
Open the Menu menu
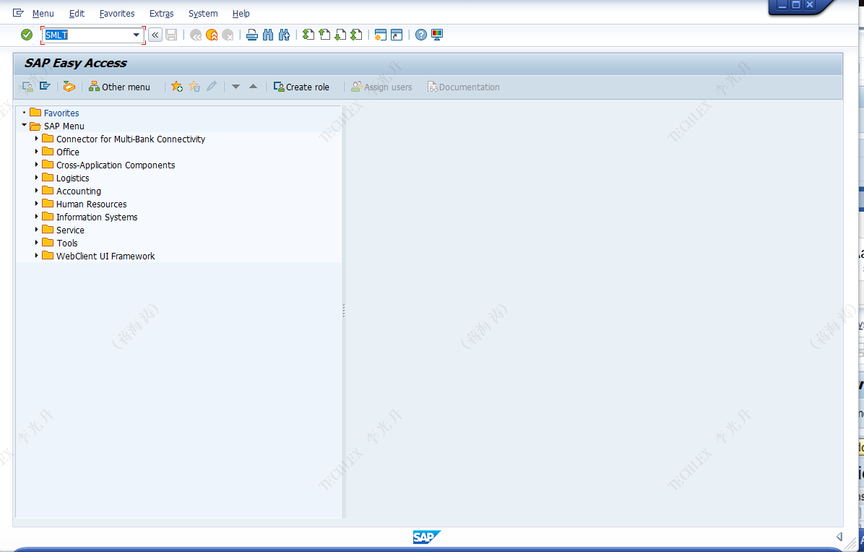click(x=43, y=13)
